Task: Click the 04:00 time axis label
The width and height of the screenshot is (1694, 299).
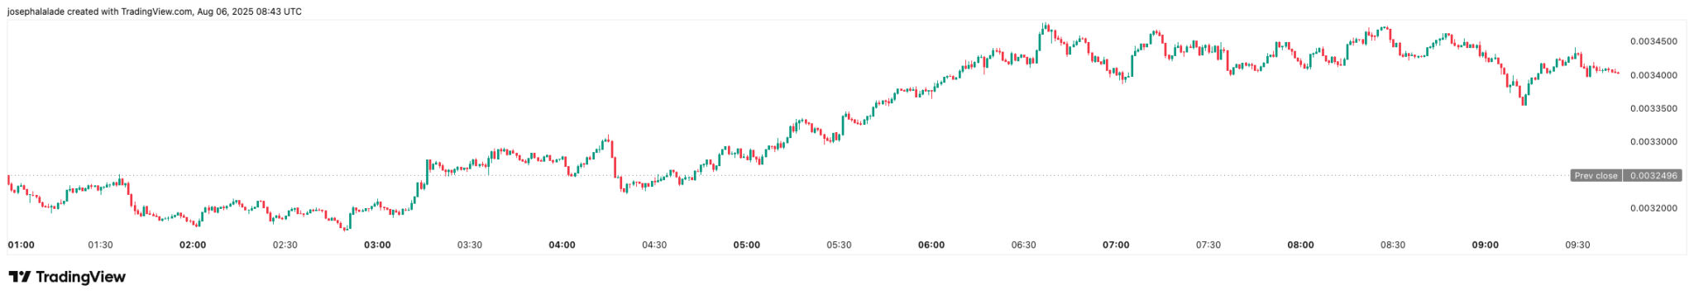Action: pyautogui.click(x=562, y=245)
